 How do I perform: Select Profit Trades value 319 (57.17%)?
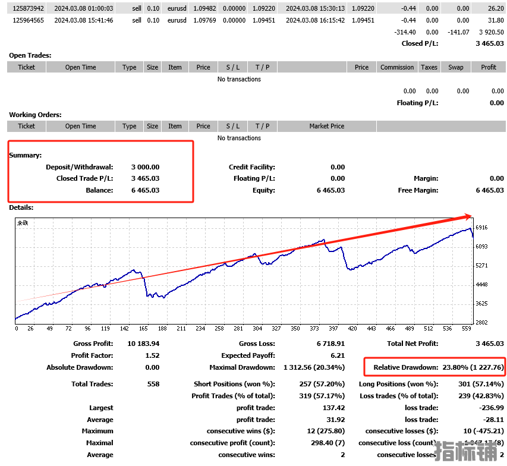(x=322, y=396)
